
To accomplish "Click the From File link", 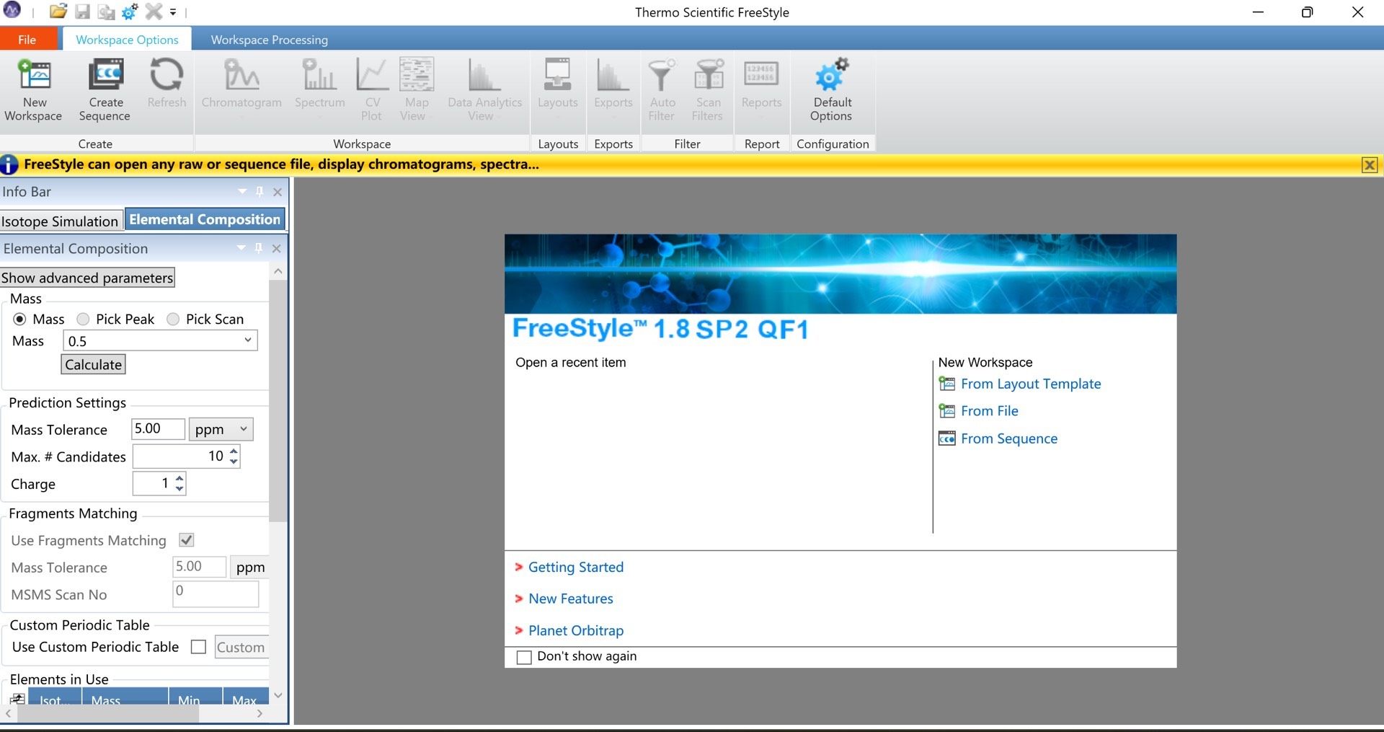I will pos(990,411).
